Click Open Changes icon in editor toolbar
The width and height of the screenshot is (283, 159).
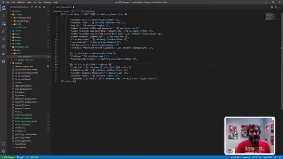272,7
